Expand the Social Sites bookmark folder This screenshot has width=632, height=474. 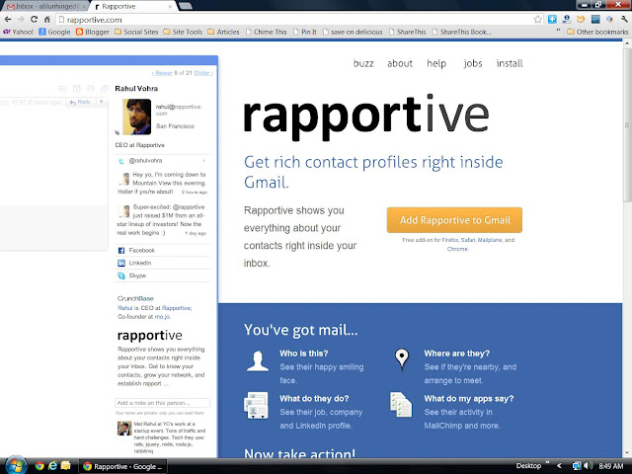pos(136,32)
